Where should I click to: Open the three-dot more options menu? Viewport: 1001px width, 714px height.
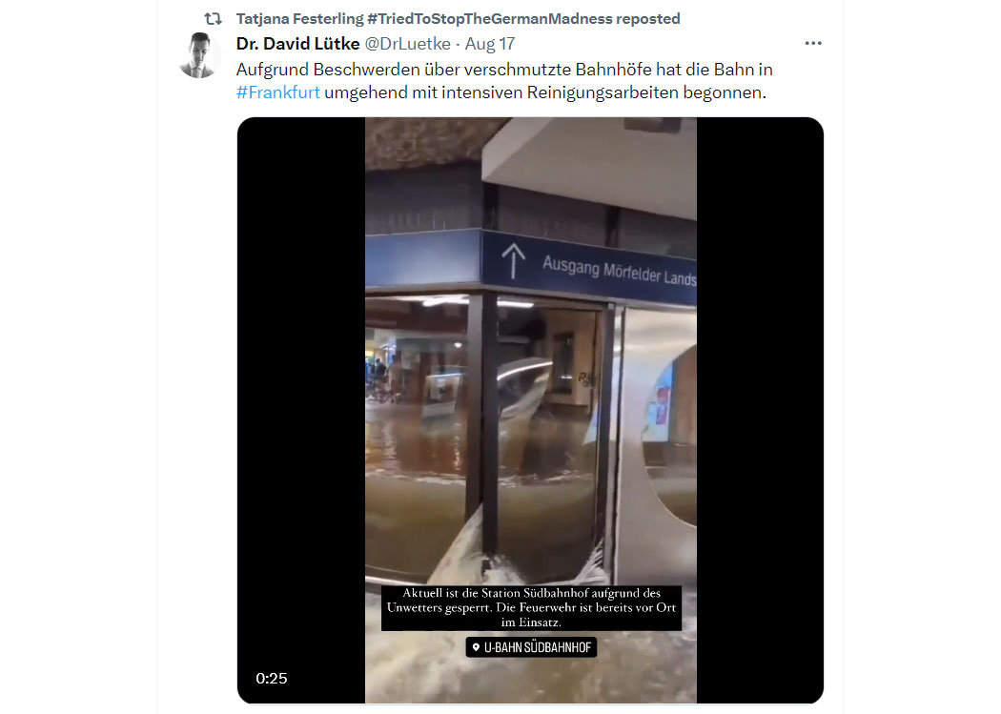point(812,44)
